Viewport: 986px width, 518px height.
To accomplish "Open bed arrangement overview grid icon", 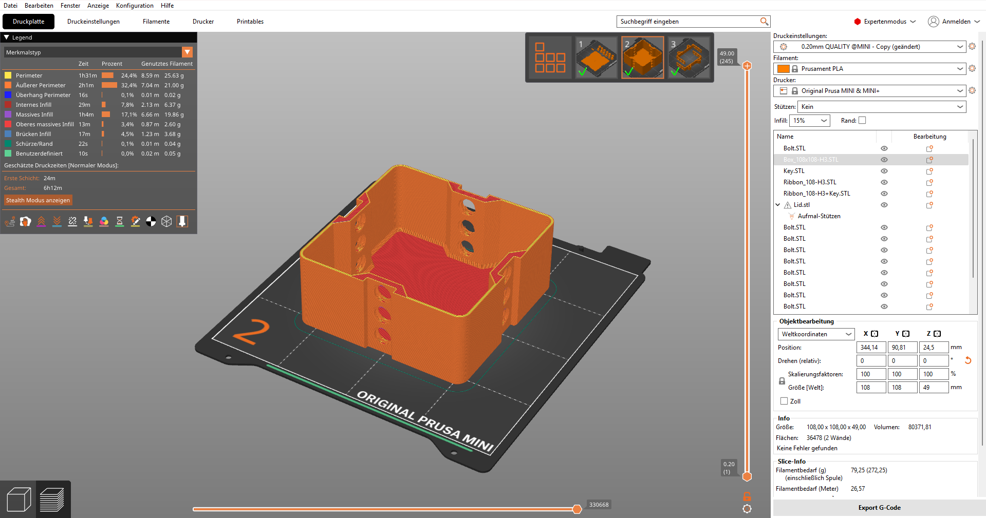I will [550, 57].
